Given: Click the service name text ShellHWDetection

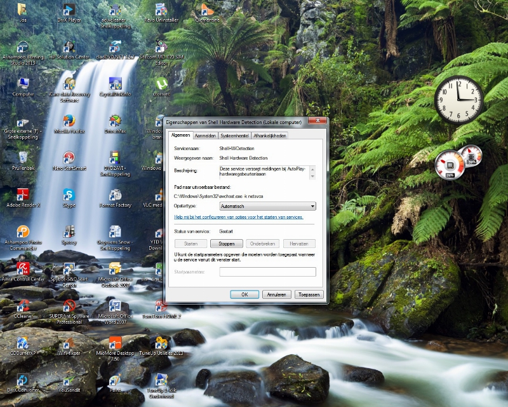Looking at the screenshot, I should point(237,148).
